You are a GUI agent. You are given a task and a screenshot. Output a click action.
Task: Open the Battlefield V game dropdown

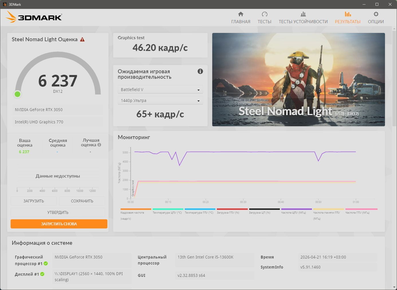[x=160, y=90]
